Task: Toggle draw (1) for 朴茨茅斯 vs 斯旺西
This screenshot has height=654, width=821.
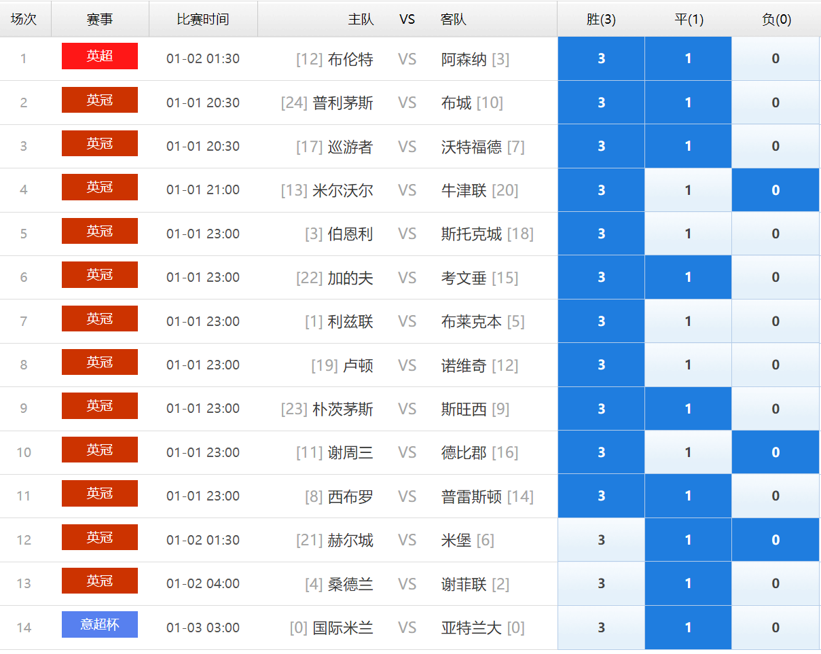Action: [x=688, y=409]
